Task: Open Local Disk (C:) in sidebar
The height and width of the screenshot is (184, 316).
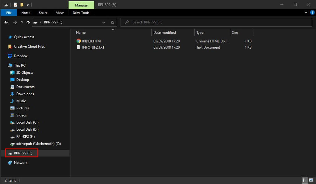Action: point(27,122)
